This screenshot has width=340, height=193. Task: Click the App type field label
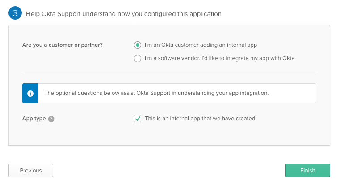pyautogui.click(x=34, y=119)
